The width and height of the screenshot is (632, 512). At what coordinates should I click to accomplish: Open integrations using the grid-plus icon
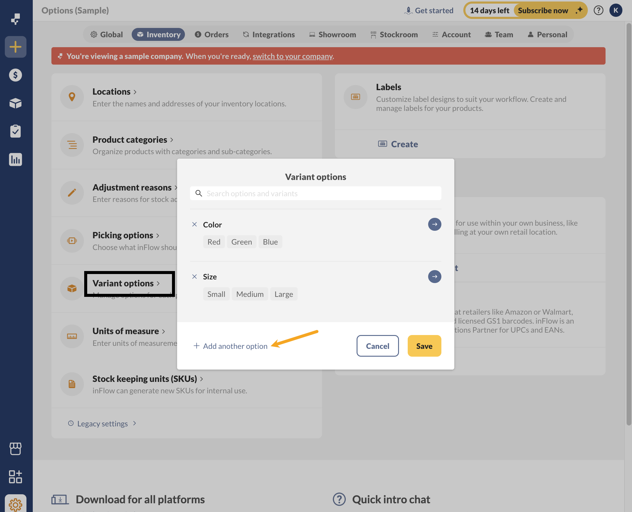tap(15, 477)
